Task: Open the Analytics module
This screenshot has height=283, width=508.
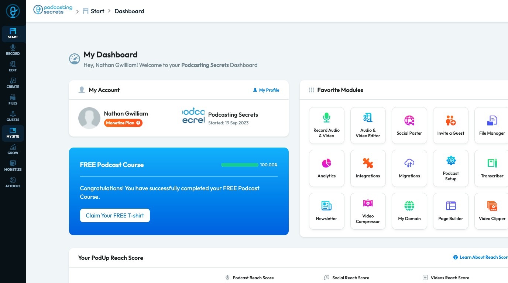Action: click(327, 168)
